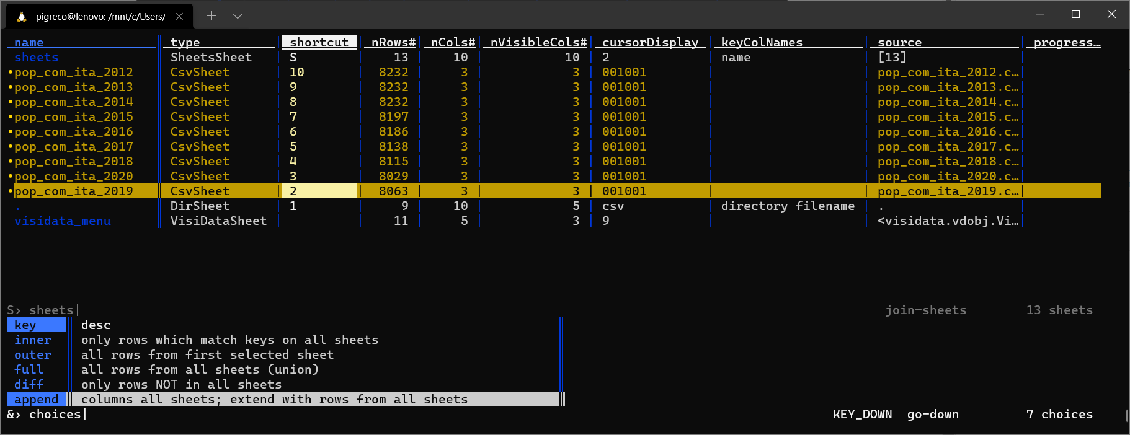Click the Linux penguin tab icon
Screen dimensions: 1130x435
pos(22,17)
